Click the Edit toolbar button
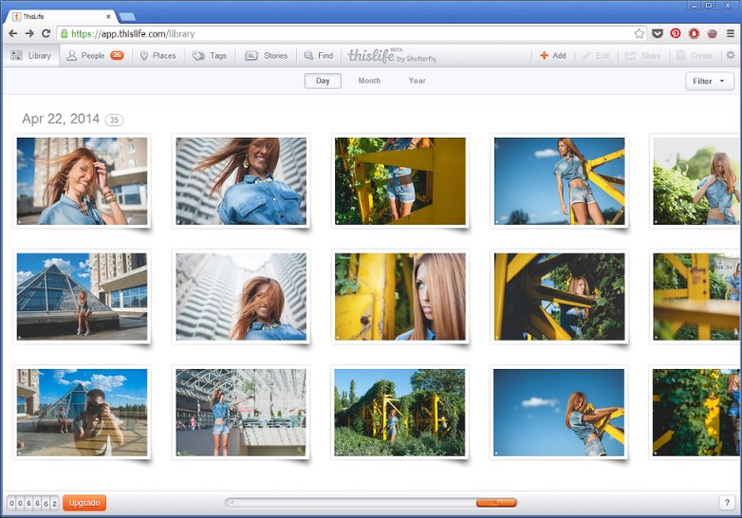742x518 pixels. click(x=596, y=55)
